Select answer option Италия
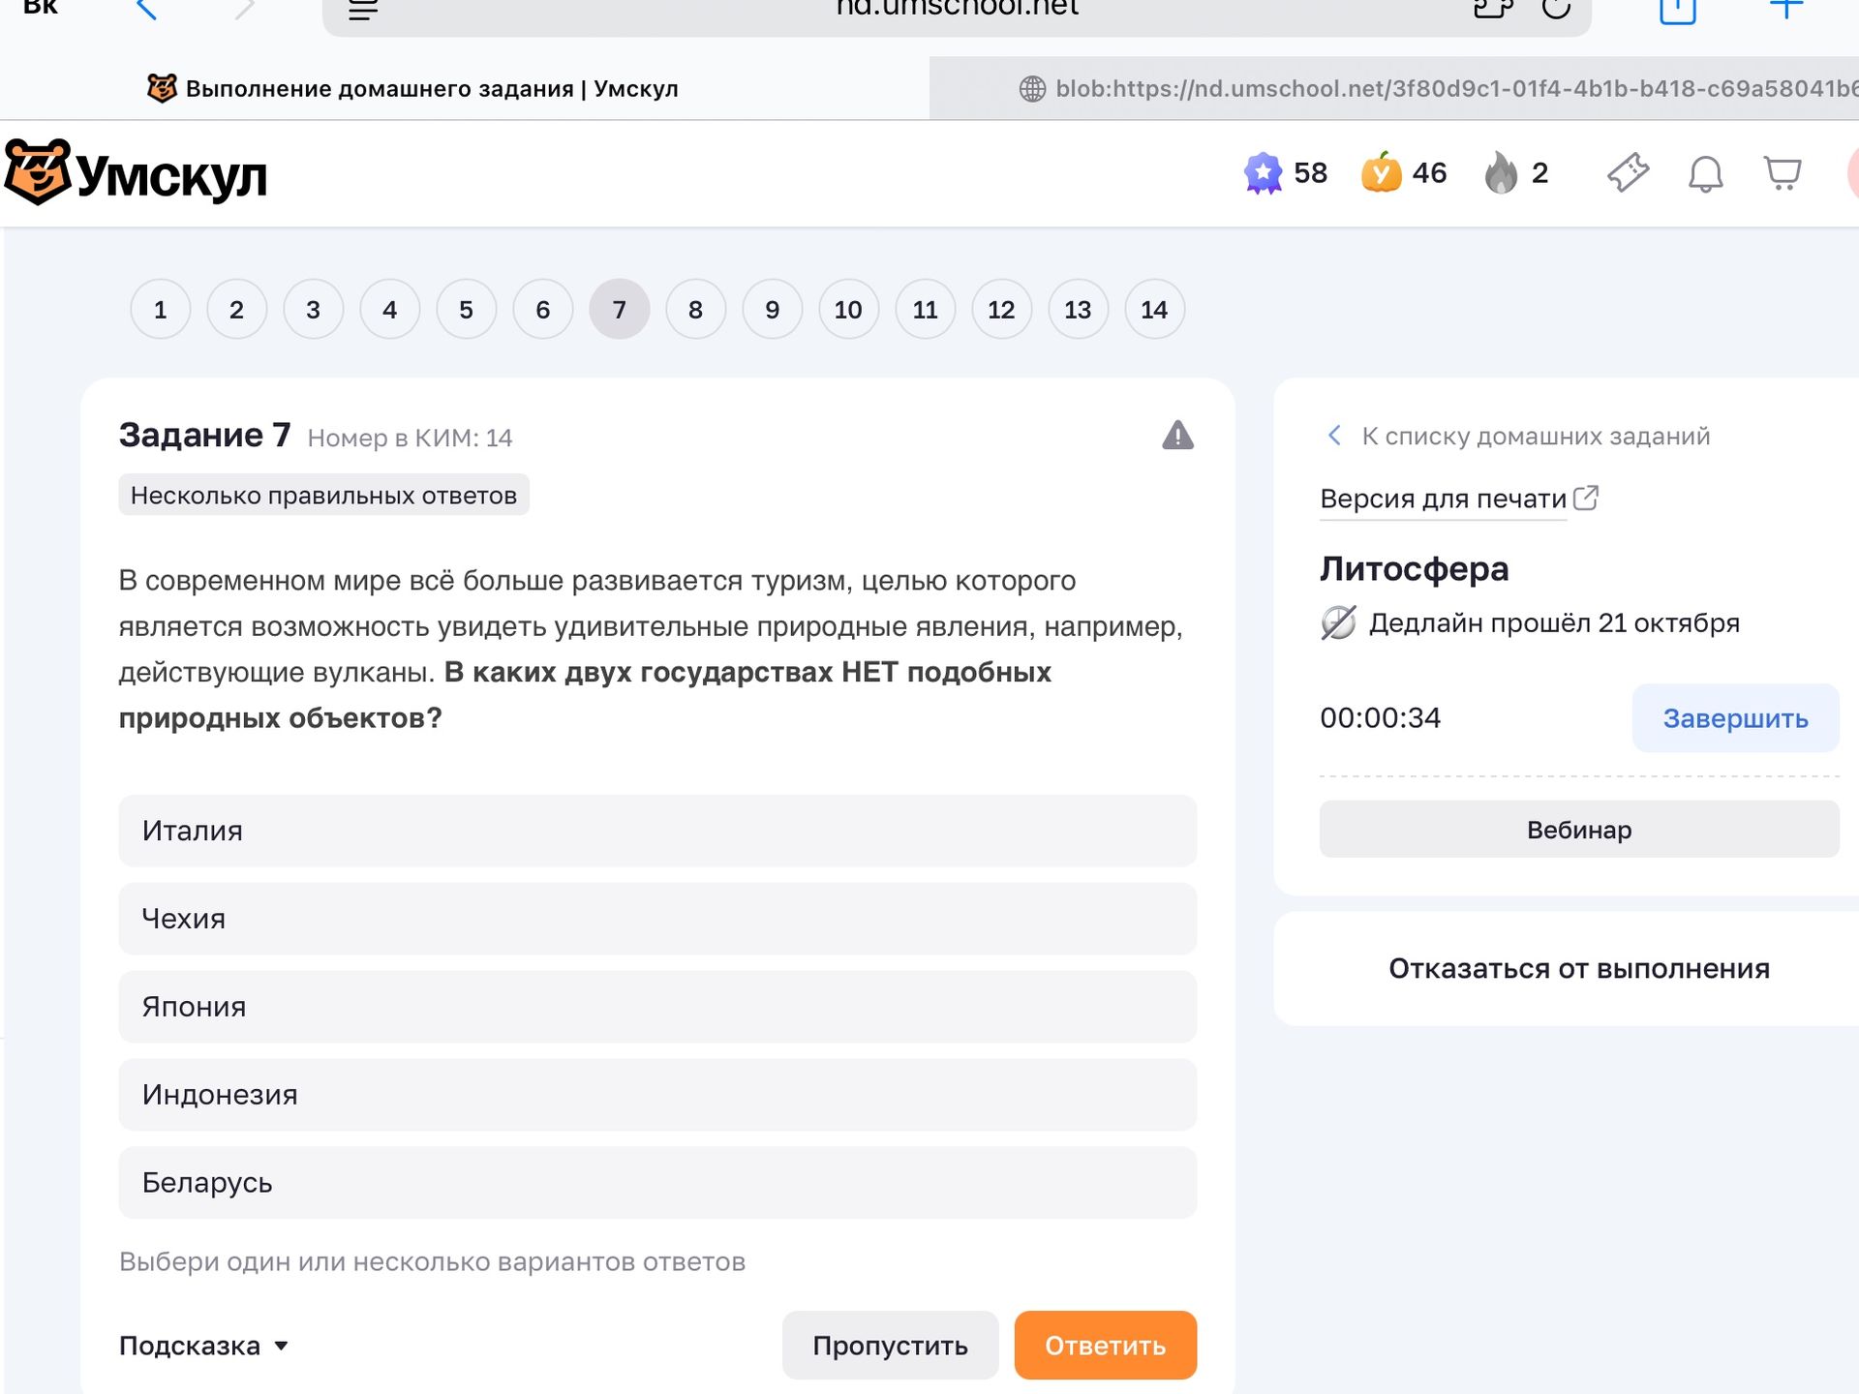Screen dimensions: 1859x1394 click(x=657, y=831)
